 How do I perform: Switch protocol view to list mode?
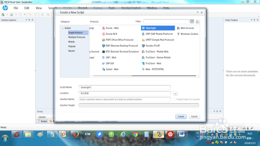tap(192, 22)
